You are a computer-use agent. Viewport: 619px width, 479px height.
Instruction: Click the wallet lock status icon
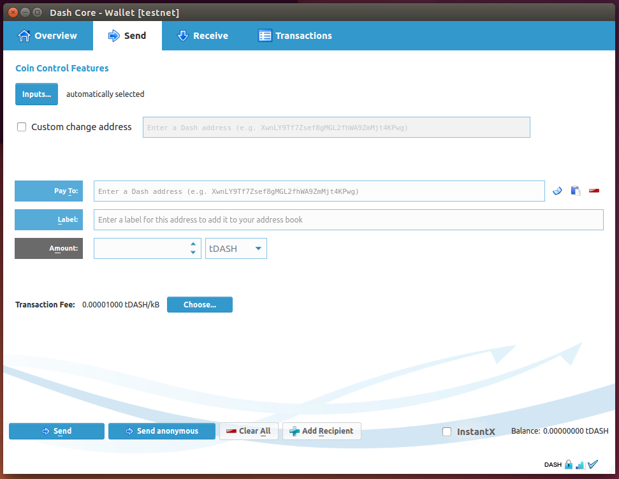(x=569, y=464)
